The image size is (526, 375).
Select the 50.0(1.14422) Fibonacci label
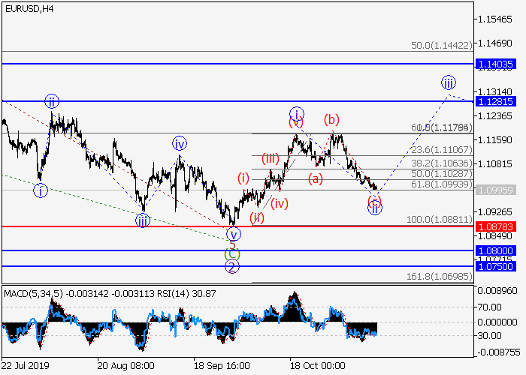(441, 46)
